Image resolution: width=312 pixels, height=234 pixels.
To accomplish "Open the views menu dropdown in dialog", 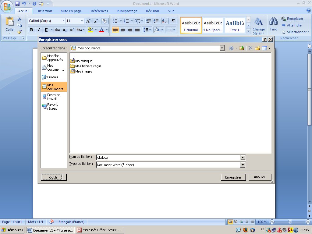I will pyautogui.click(x=269, y=48).
